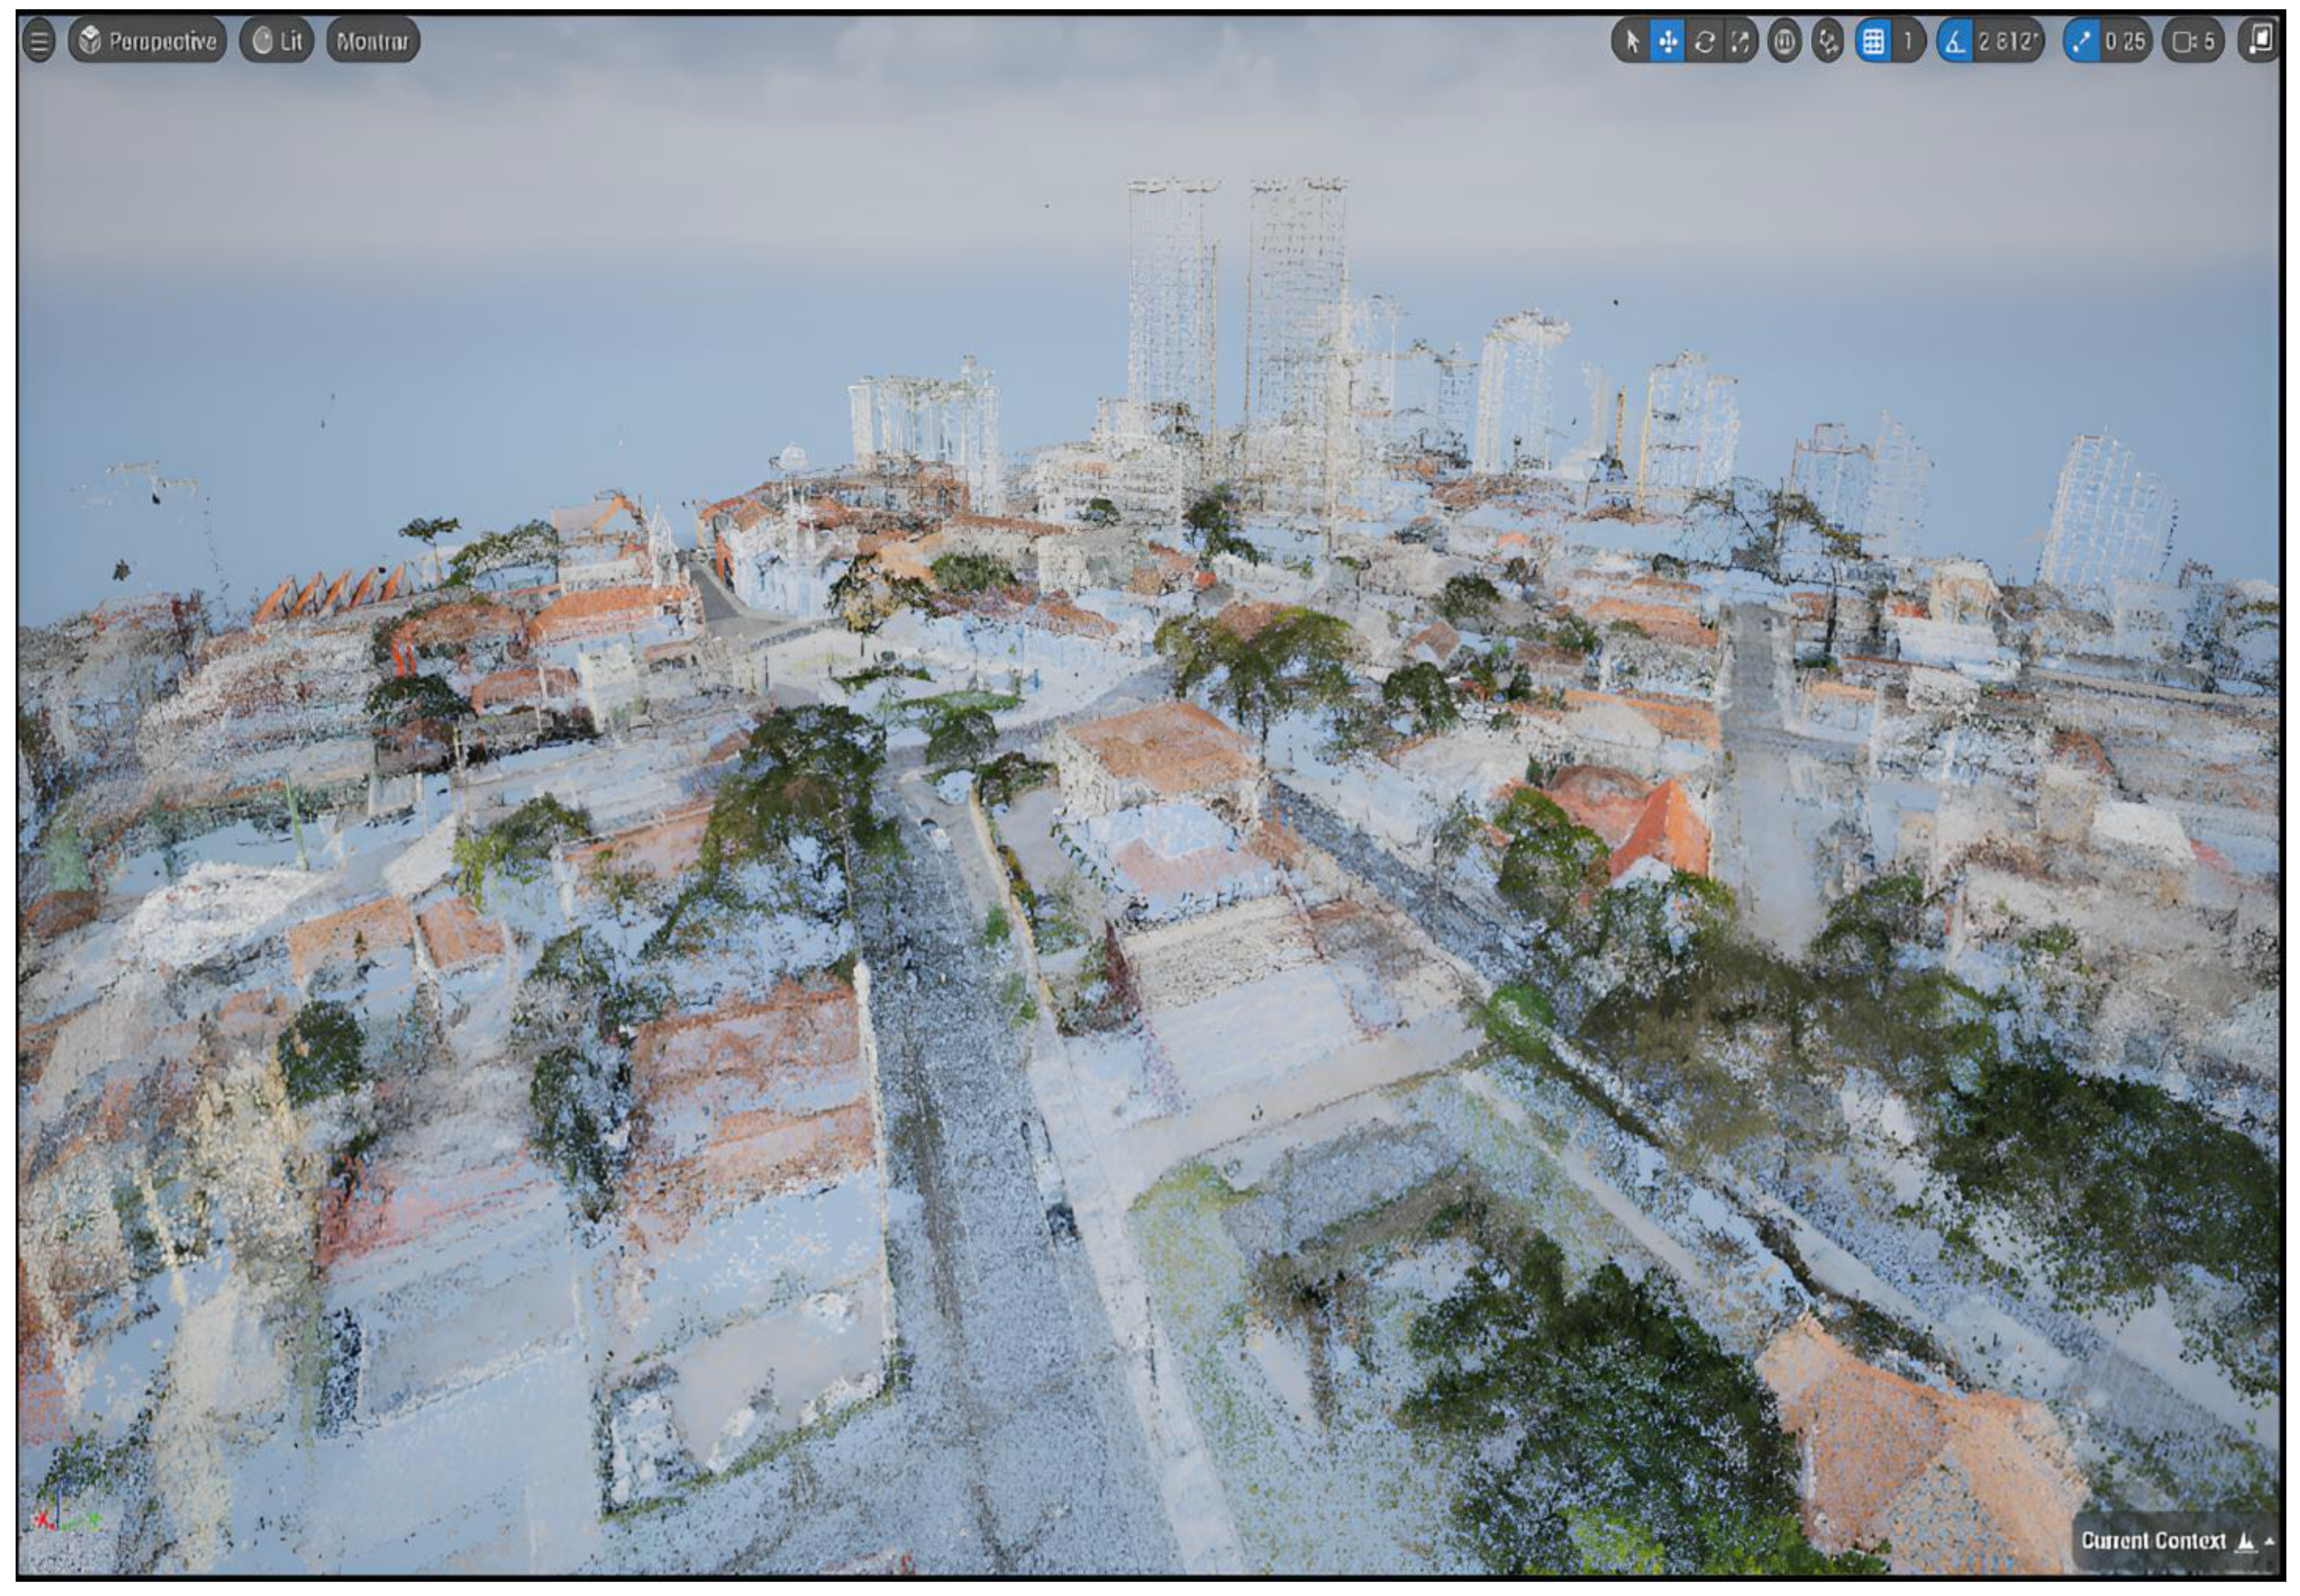Toggle grid snapping on or off

[x=1873, y=41]
